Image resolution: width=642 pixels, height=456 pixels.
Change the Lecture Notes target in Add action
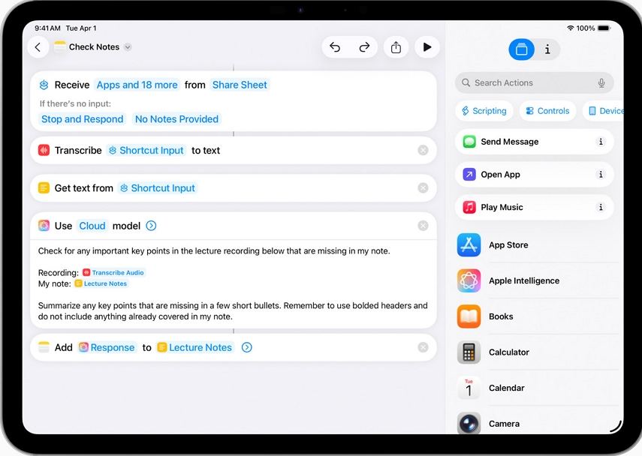click(195, 347)
